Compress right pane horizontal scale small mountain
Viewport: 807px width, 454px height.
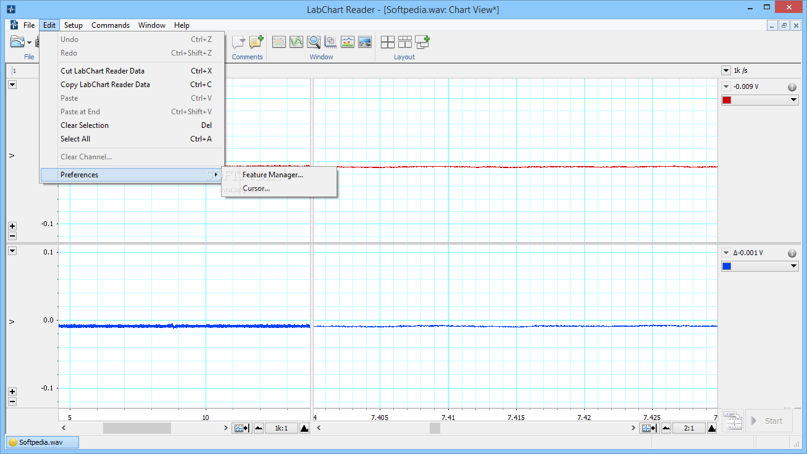click(x=666, y=428)
